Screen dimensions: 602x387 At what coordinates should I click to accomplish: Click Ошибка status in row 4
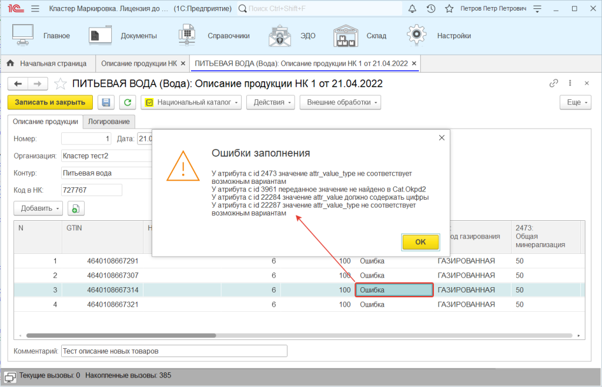[x=394, y=305]
